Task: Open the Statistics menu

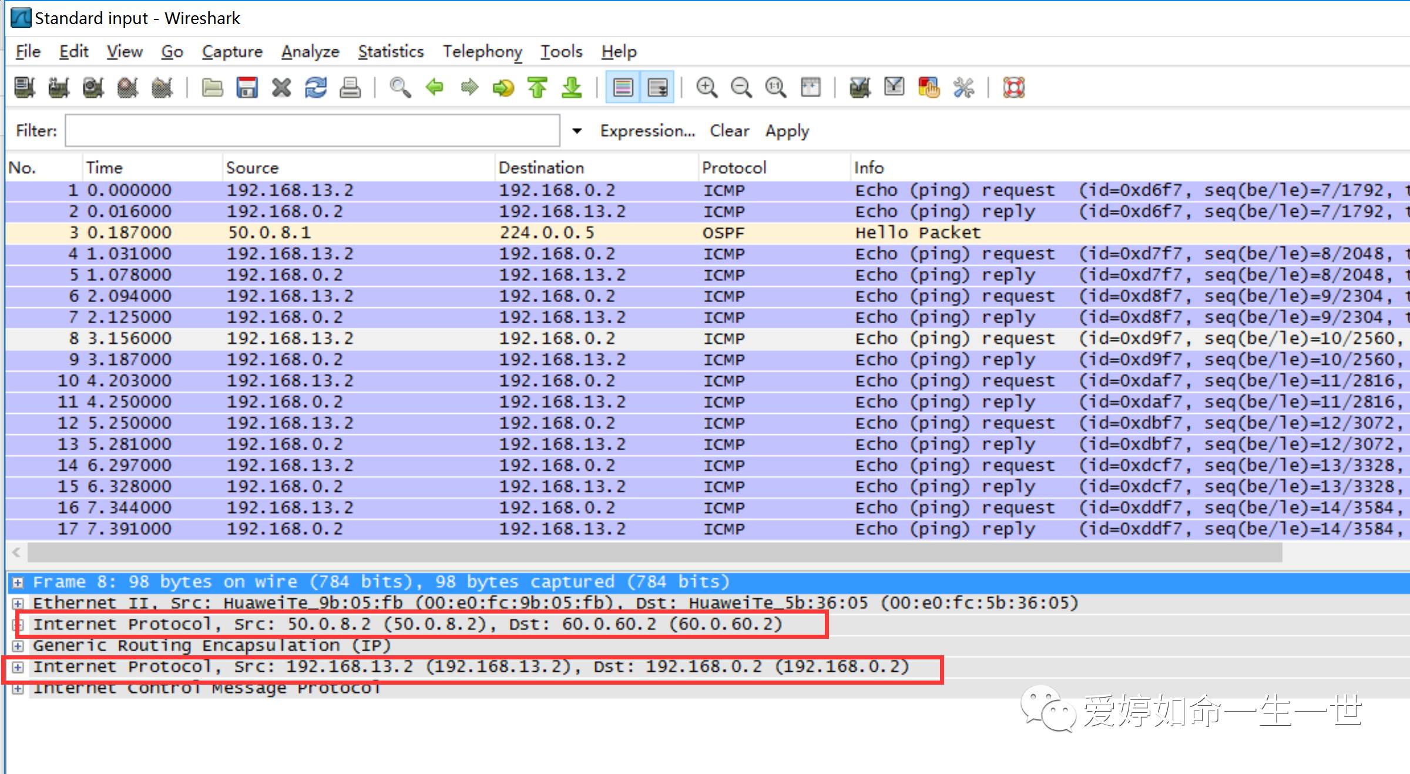Action: (x=391, y=52)
